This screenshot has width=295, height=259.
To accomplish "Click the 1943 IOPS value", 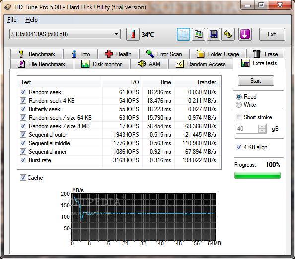I will pyautogui.click(x=126, y=135).
